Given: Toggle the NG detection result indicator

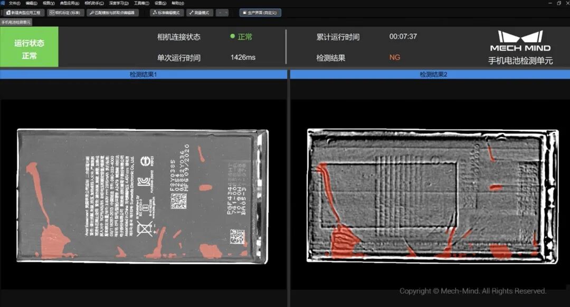Looking at the screenshot, I should (395, 56).
